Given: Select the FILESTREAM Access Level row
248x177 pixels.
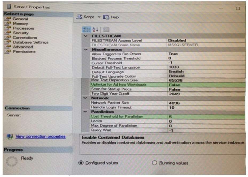Looking at the screenshot, I should click(x=168, y=40).
